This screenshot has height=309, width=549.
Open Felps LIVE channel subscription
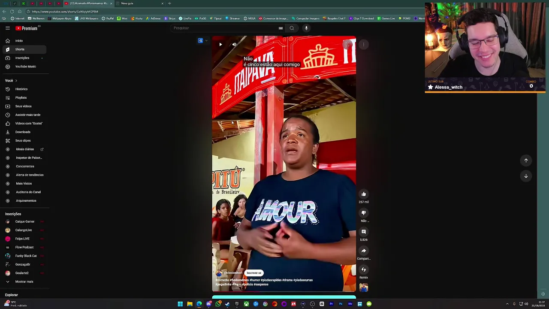coord(24,239)
